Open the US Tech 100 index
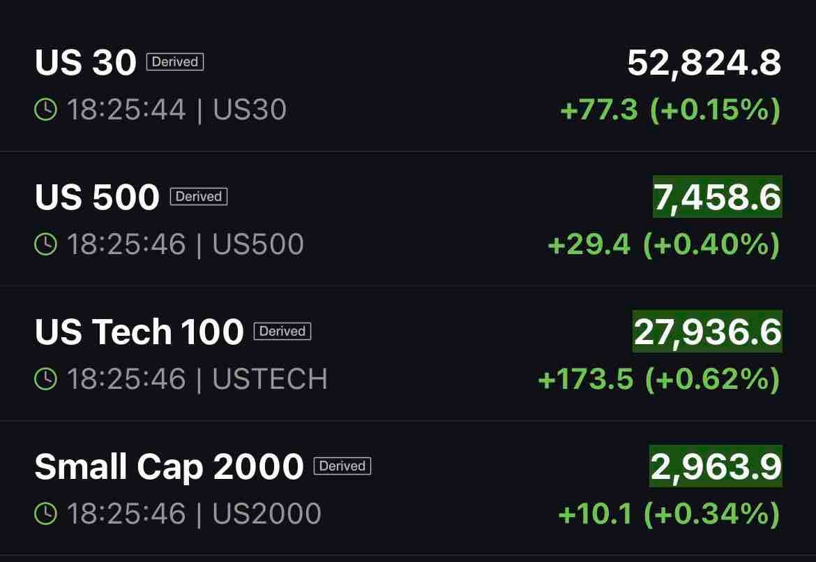 (408, 354)
